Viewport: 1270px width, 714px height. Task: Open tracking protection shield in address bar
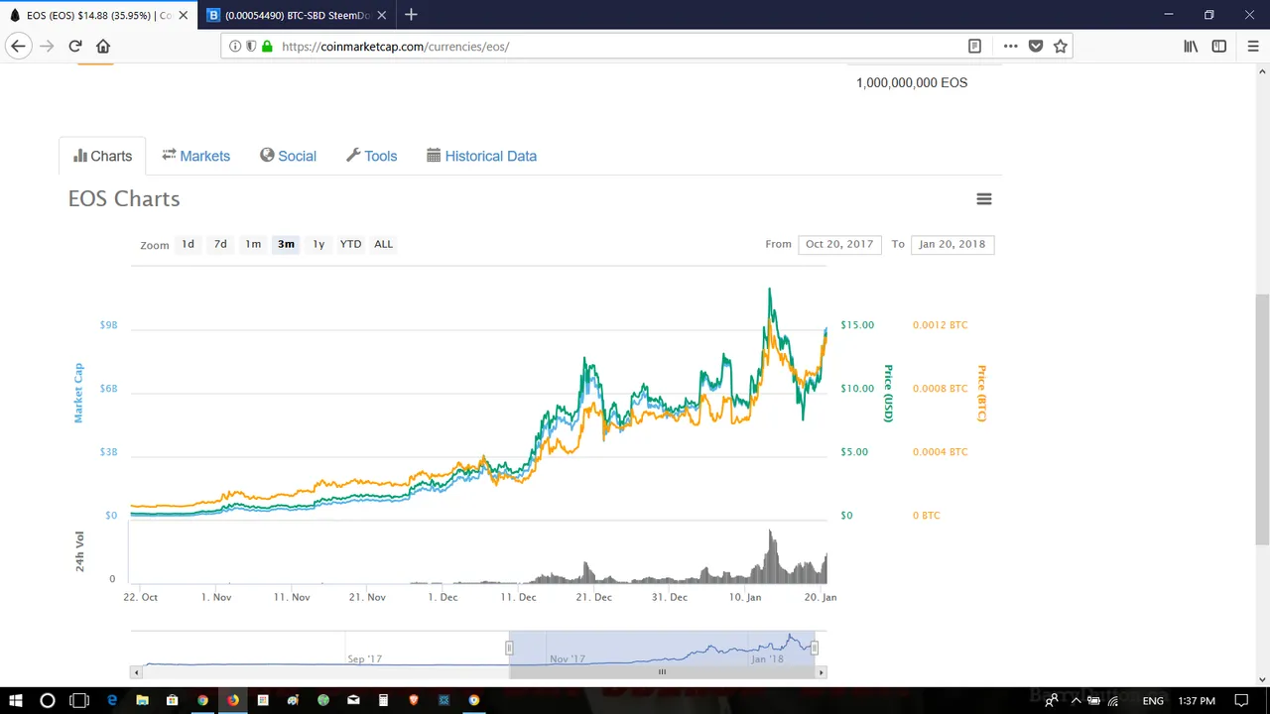point(251,47)
